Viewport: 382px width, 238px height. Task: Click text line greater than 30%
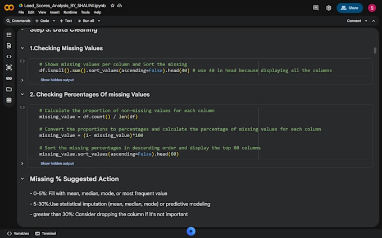coord(108,214)
